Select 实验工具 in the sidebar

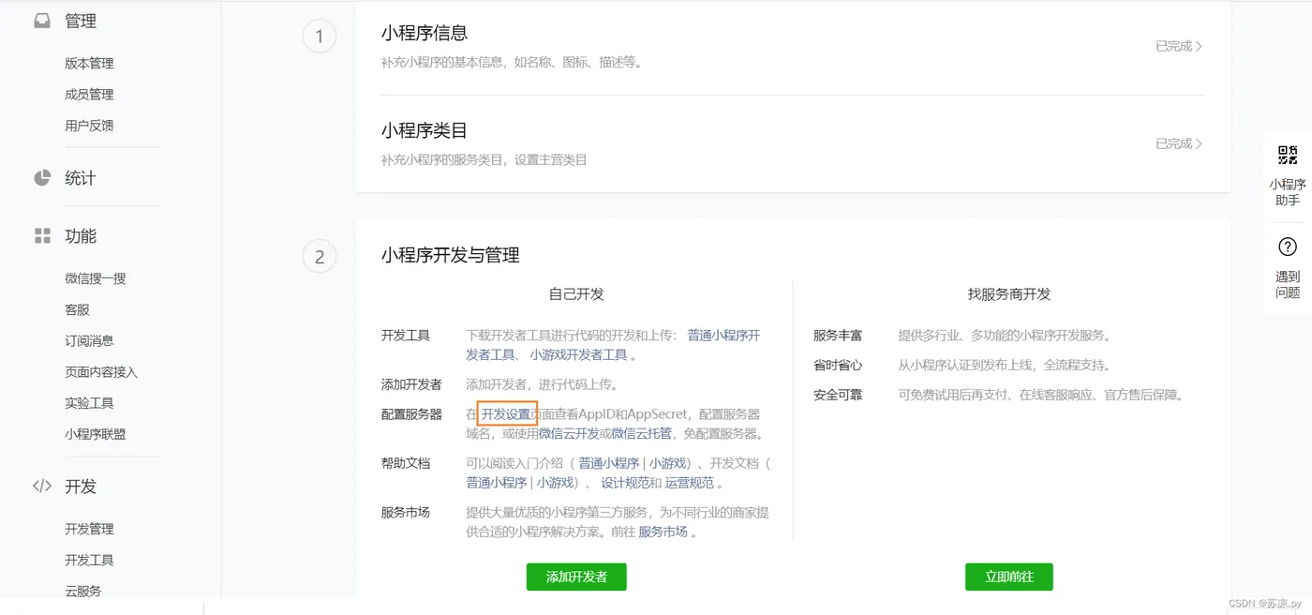89,403
